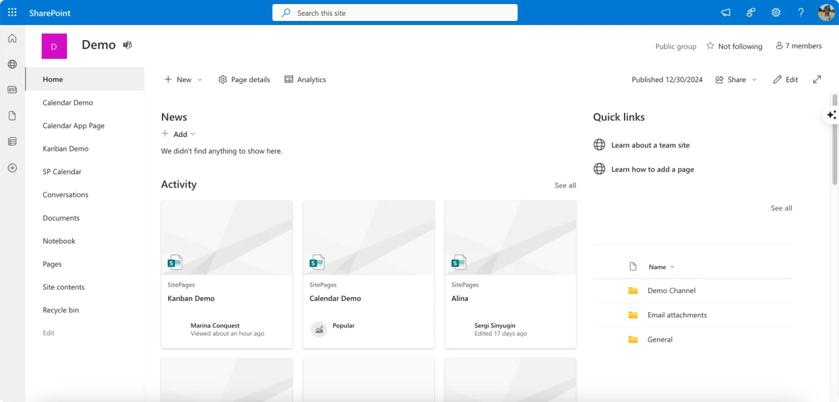This screenshot has height=402, width=839.
Task: Open the General folder name
Action: pyautogui.click(x=660, y=339)
